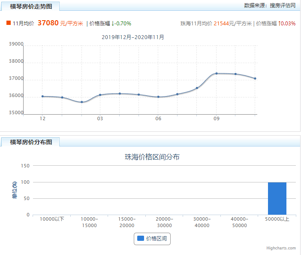Click the green down arrow by -0.70%
The height and width of the screenshot is (255, 301).
point(113,24)
